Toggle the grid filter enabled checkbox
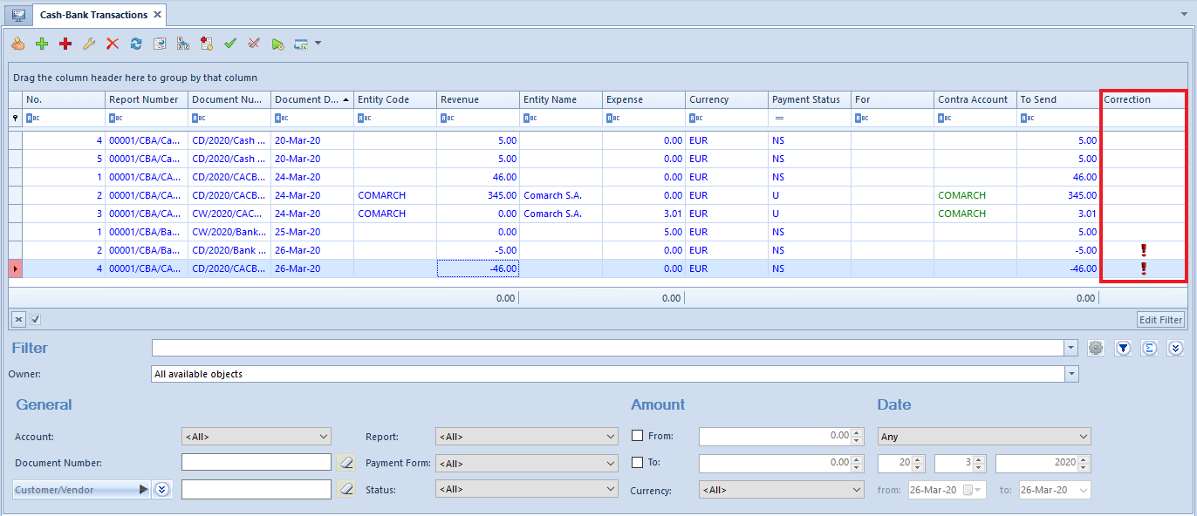The height and width of the screenshot is (516, 1197). coord(36,319)
